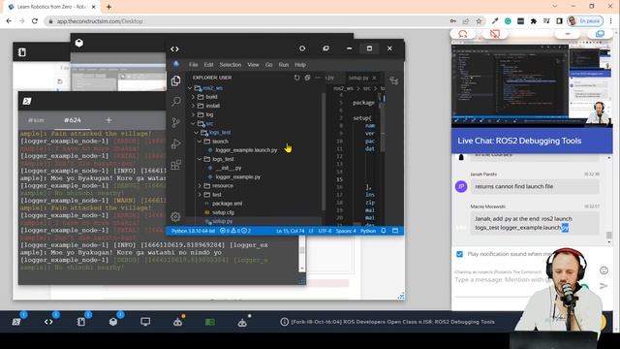Open the notebook tool in the bottom dock
620x349 pixels.
pos(81,322)
